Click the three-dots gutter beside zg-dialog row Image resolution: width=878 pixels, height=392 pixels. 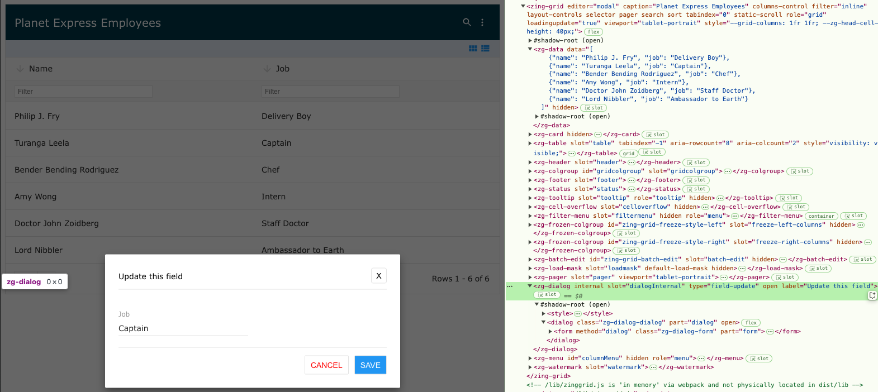(x=510, y=286)
